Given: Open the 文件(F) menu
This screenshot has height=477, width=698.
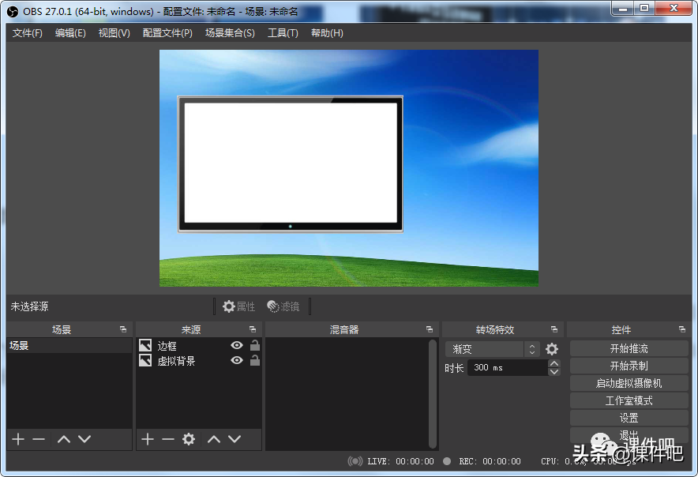Looking at the screenshot, I should pyautogui.click(x=27, y=33).
